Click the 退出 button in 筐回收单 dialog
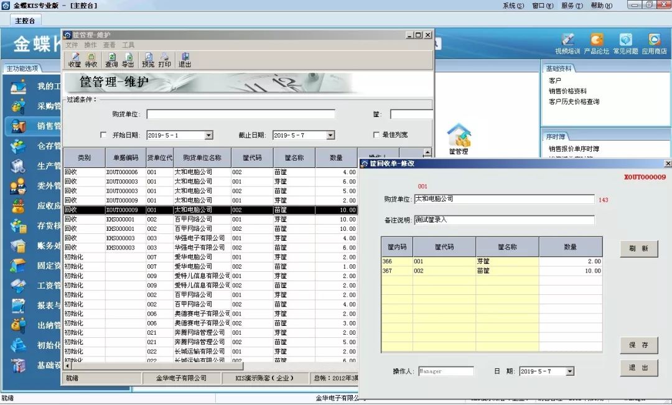The height and width of the screenshot is (405, 672). click(638, 368)
